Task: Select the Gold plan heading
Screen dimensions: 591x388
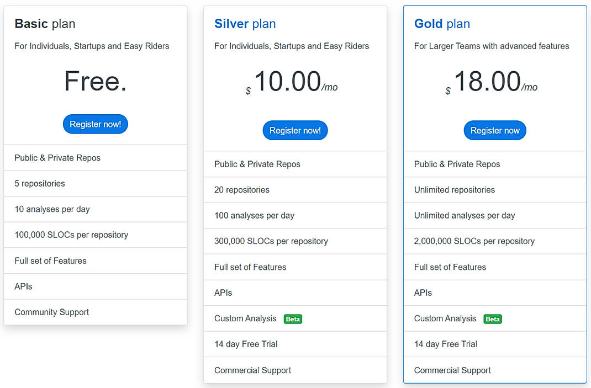Action: click(442, 24)
